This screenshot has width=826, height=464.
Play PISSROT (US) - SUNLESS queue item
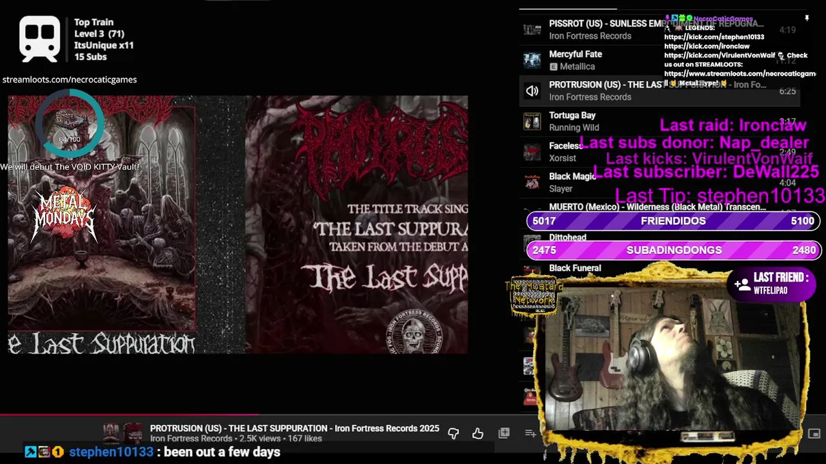660,30
